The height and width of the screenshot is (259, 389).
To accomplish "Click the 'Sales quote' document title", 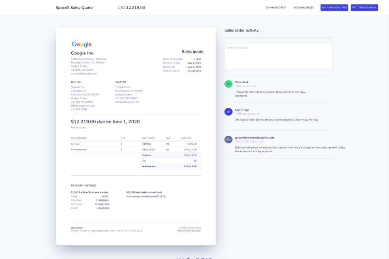I will pos(192,52).
